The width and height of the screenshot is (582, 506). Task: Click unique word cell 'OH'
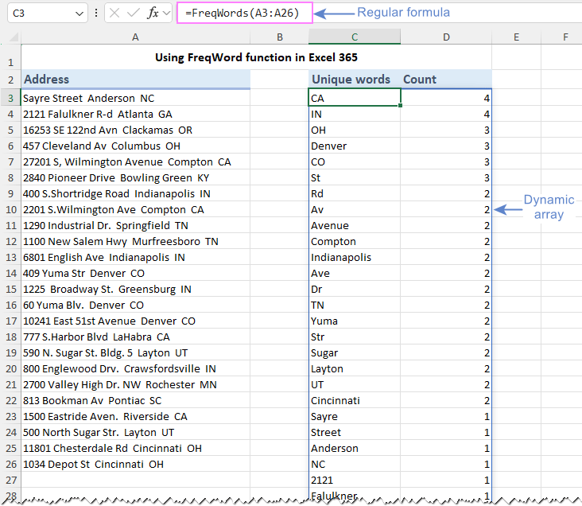point(355,130)
